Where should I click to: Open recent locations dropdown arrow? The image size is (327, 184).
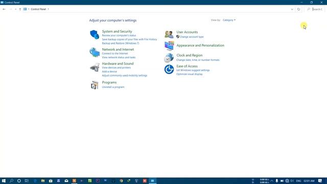[15, 9]
